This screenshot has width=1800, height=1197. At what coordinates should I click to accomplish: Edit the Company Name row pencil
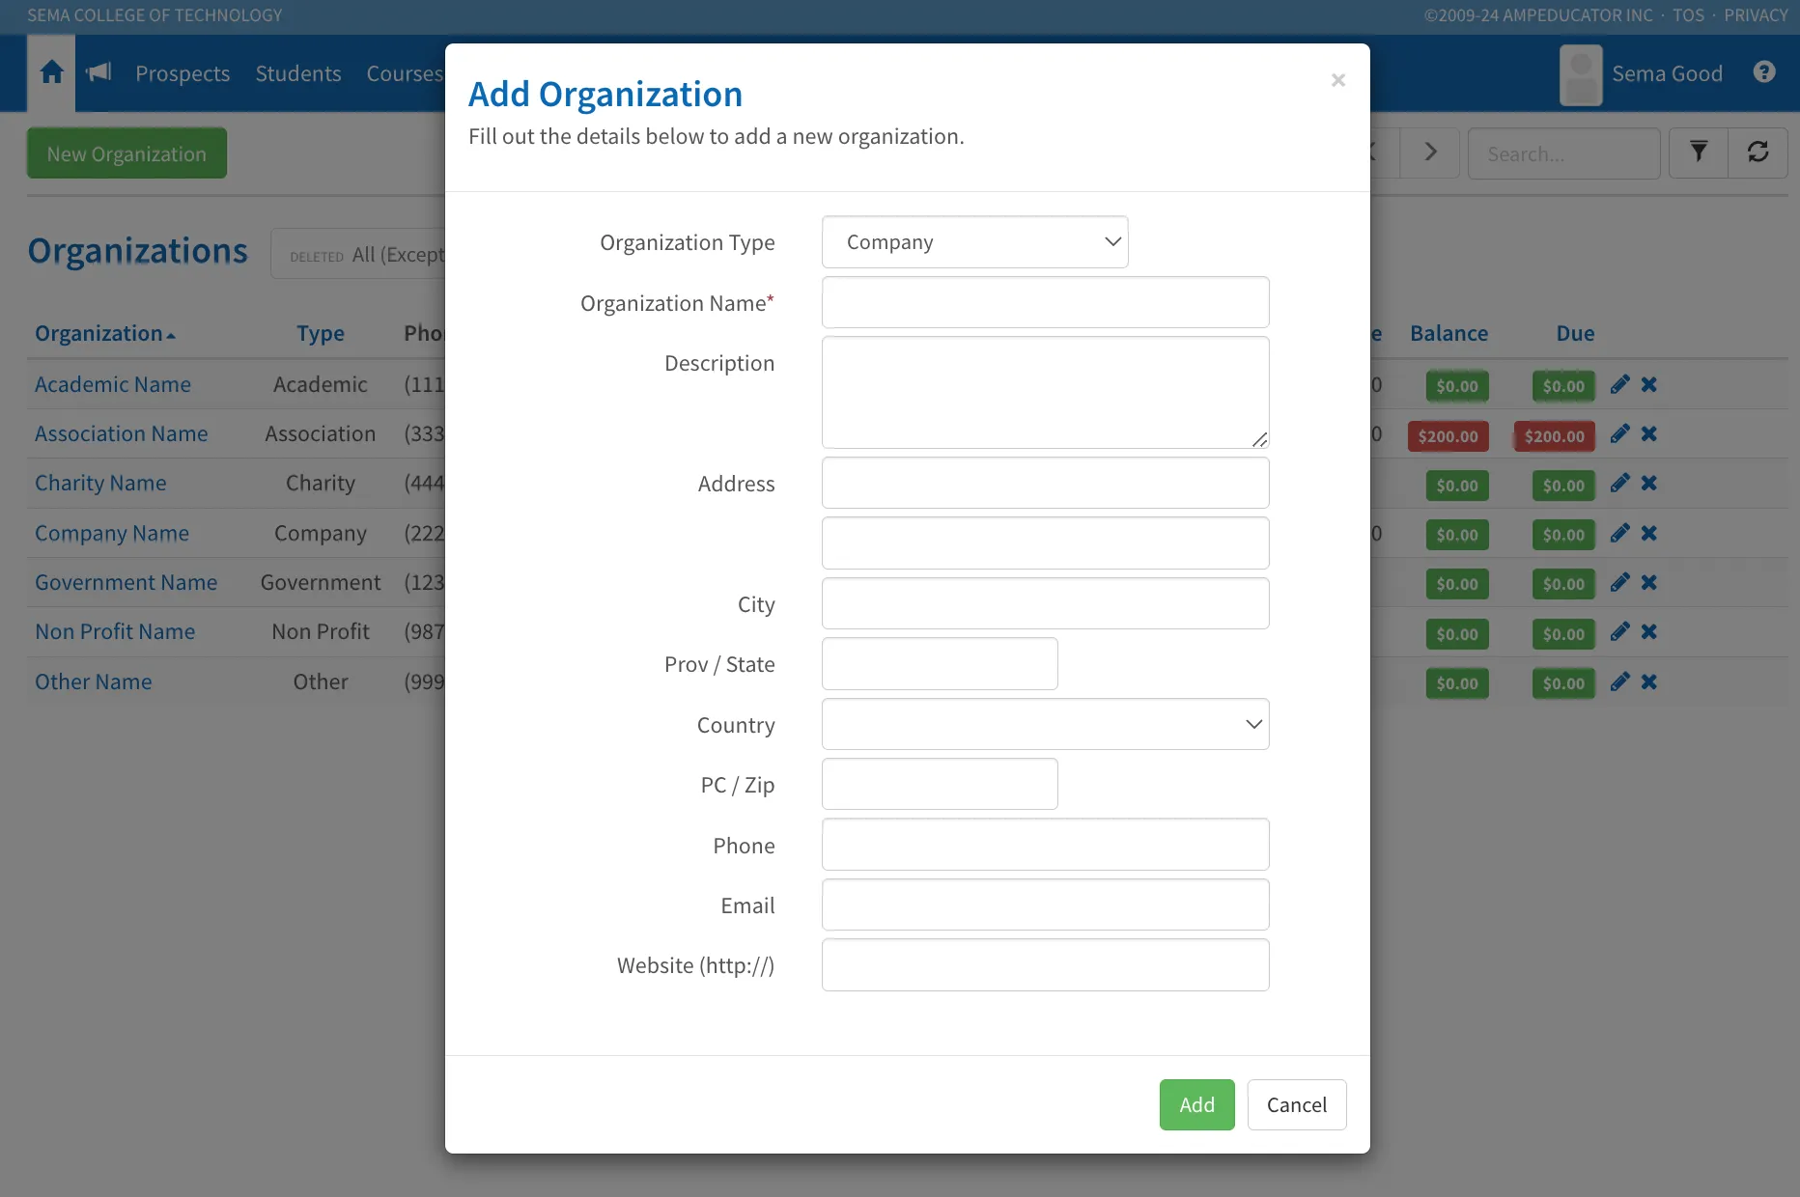[1619, 533]
